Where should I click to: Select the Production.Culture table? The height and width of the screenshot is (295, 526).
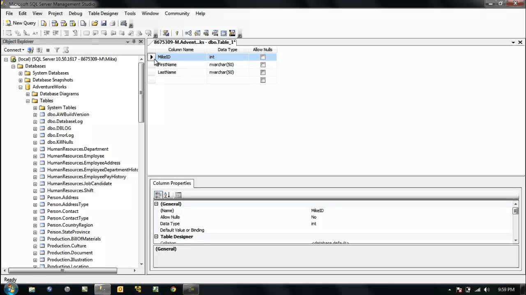(67, 246)
